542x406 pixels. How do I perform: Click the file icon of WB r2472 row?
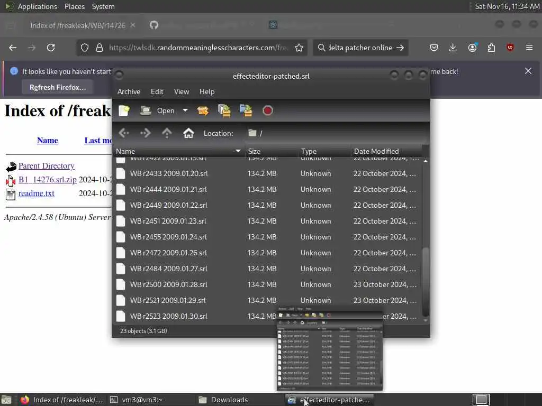click(121, 253)
